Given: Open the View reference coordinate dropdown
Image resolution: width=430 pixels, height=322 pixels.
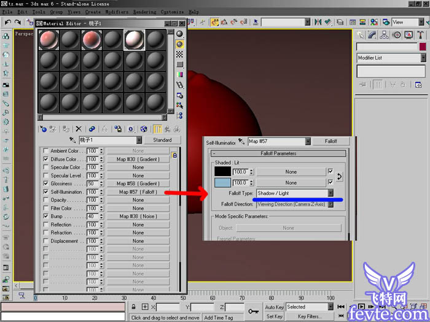Looking at the screenshot, I should pyautogui.click(x=421, y=22).
